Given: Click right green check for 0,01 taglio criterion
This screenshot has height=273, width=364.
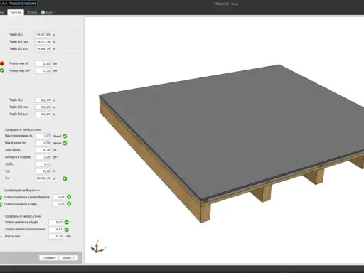Looking at the screenshot, I should 69,204.
